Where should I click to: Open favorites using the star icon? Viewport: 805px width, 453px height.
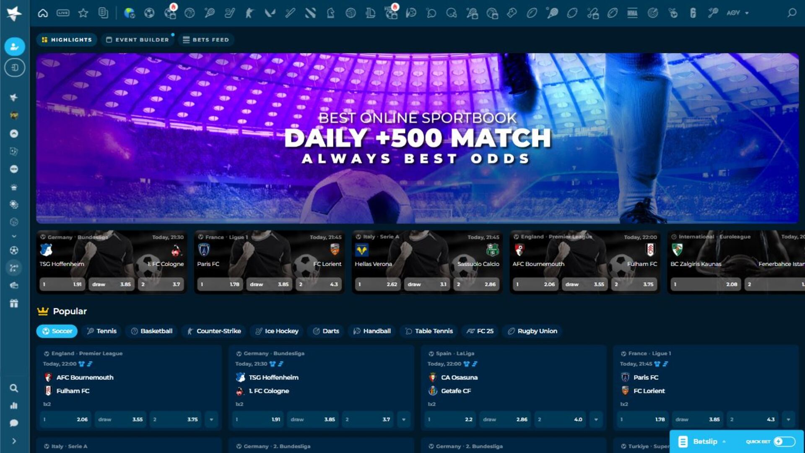[x=83, y=13]
